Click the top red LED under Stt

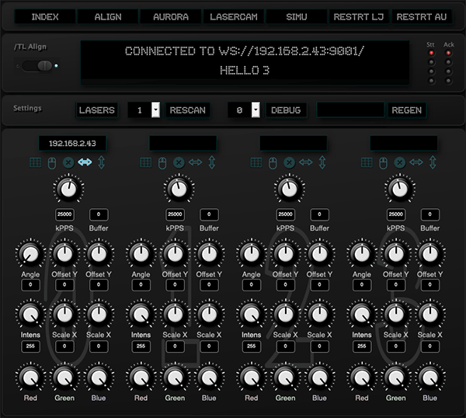click(431, 54)
